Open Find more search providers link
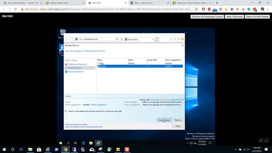The image size is (272, 153). tap(76, 125)
